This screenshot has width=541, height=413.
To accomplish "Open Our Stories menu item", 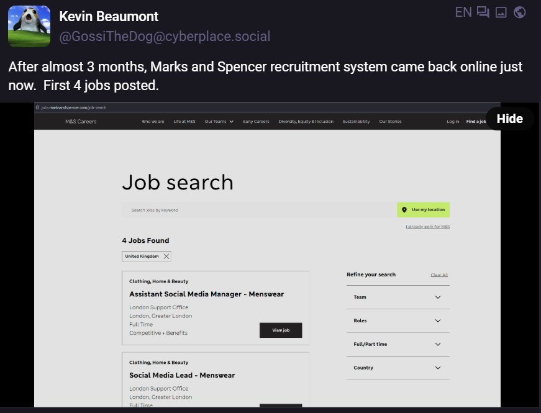I will [x=390, y=122].
